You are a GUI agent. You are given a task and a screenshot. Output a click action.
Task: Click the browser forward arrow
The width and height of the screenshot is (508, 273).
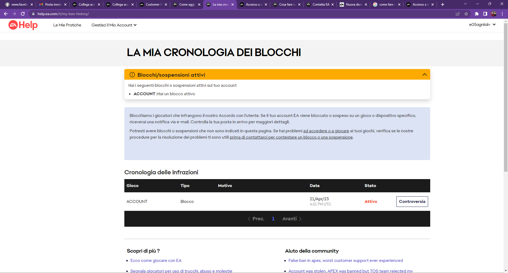[x=14, y=14]
